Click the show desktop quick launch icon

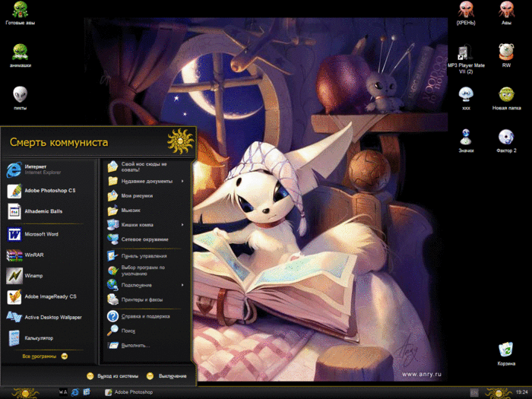pos(87,392)
